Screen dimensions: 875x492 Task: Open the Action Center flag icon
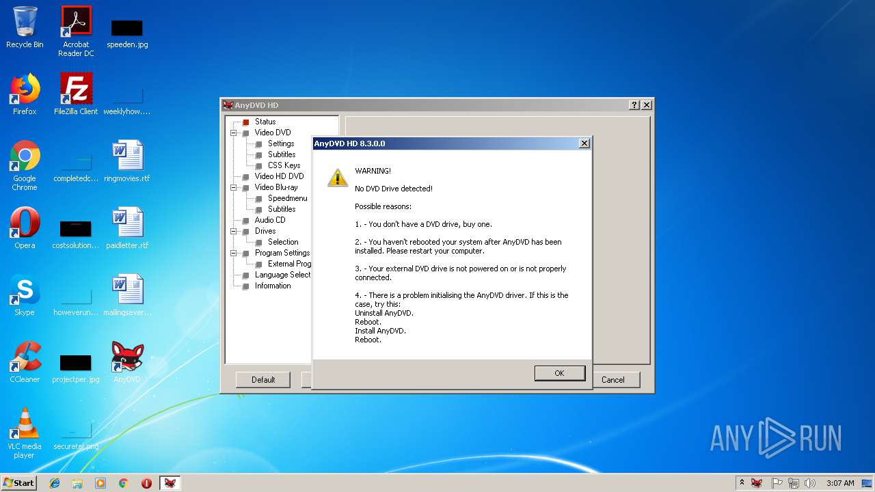point(777,483)
